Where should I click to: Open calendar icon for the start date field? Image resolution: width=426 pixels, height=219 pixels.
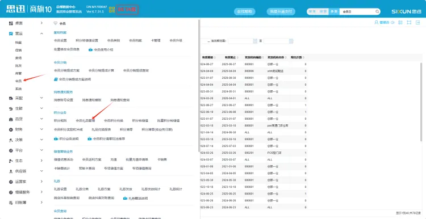(255, 41)
